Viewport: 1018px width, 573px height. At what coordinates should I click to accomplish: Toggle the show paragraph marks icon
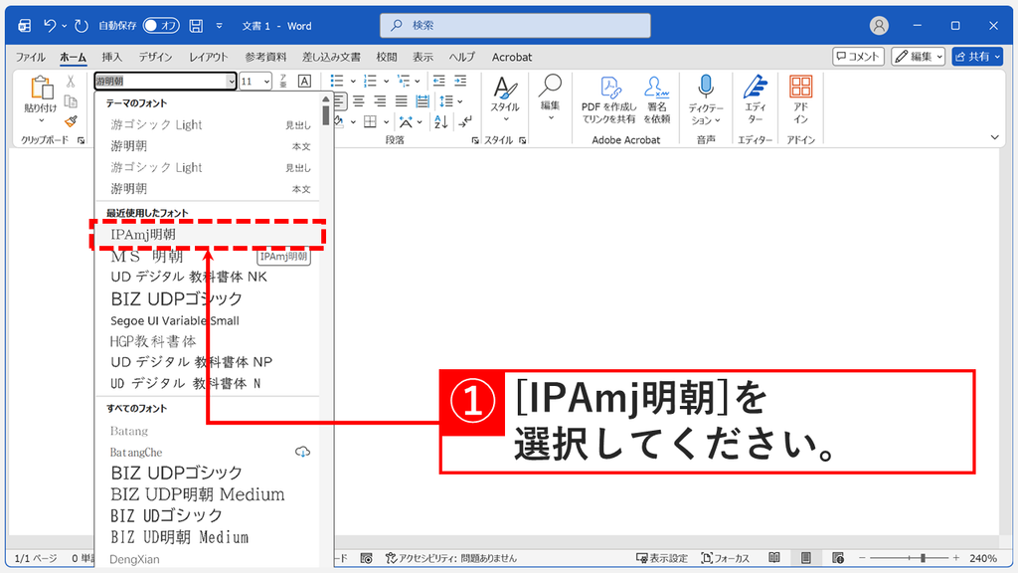pyautogui.click(x=465, y=122)
